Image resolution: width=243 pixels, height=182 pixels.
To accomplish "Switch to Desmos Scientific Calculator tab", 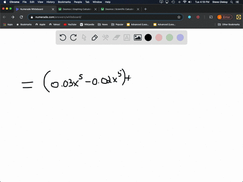I will [119, 9].
